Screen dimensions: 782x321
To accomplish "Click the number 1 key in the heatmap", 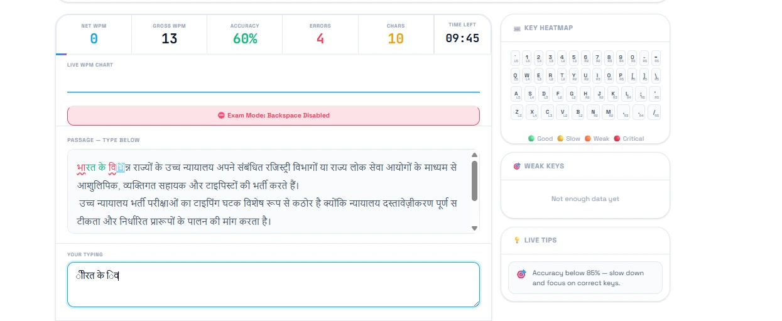I will tap(527, 58).
